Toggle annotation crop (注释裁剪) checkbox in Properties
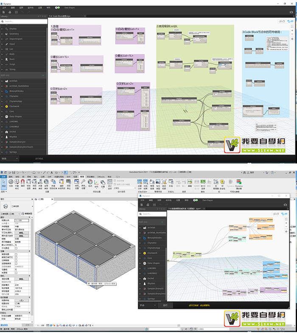This screenshot has width=297, height=335. (16, 260)
